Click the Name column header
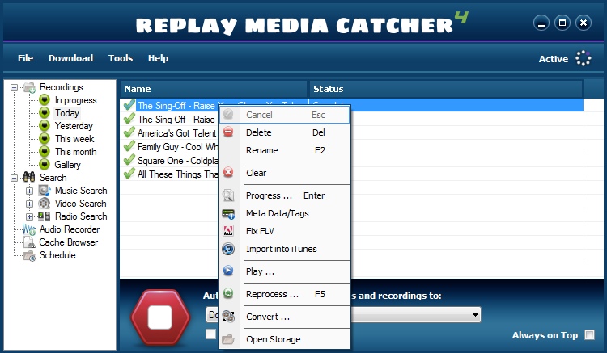 (x=214, y=89)
